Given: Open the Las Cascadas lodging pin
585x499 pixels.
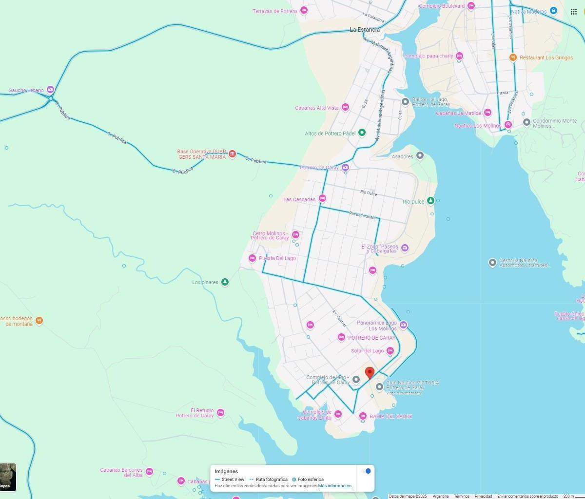Looking at the screenshot, I should point(322,198).
